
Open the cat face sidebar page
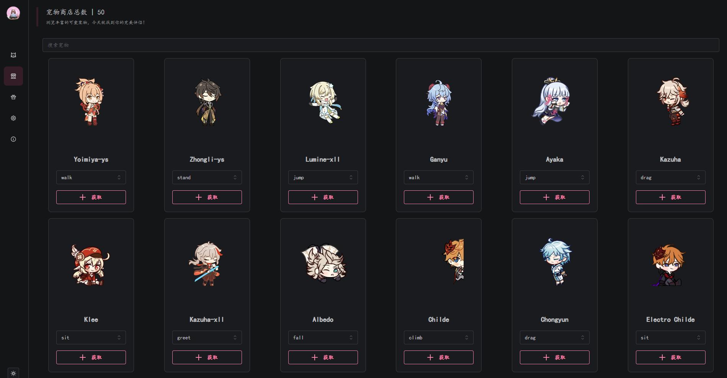pos(13,55)
